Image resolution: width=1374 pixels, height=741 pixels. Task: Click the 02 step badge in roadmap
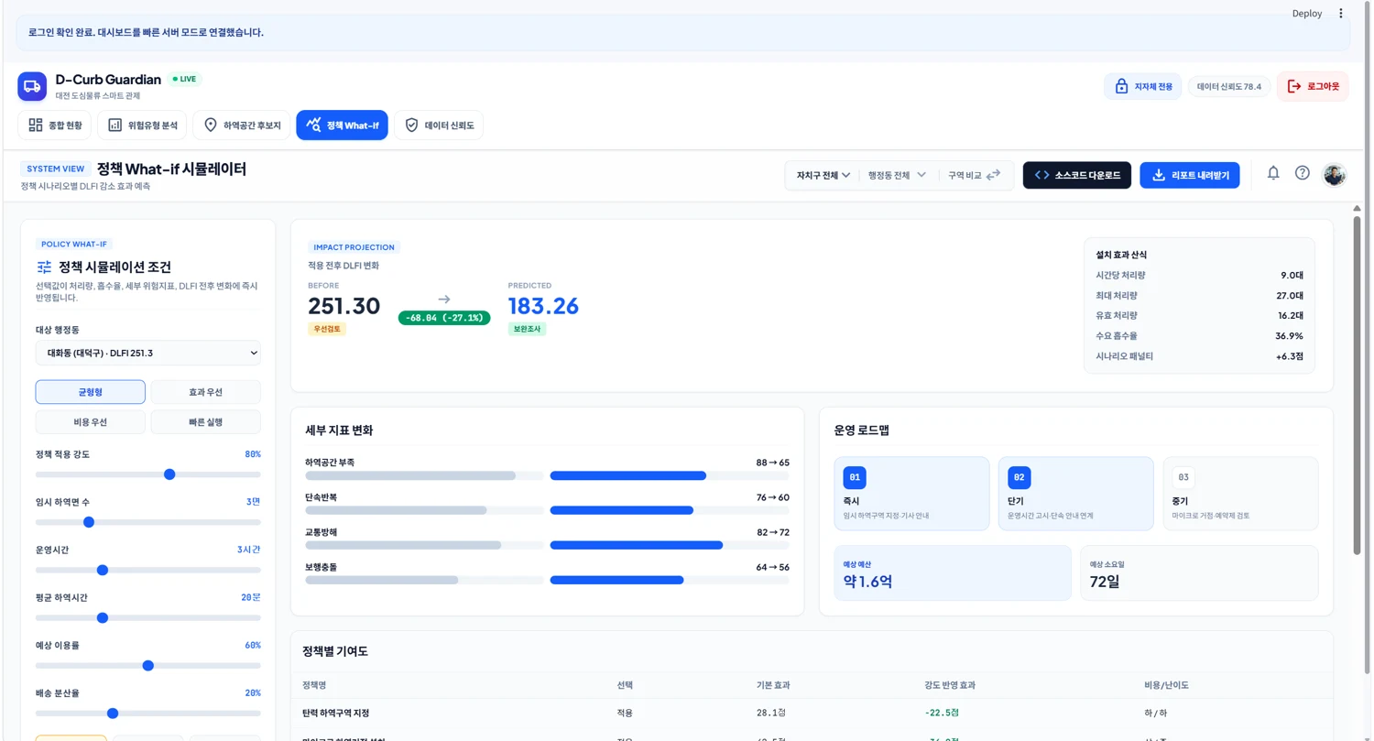click(1019, 477)
